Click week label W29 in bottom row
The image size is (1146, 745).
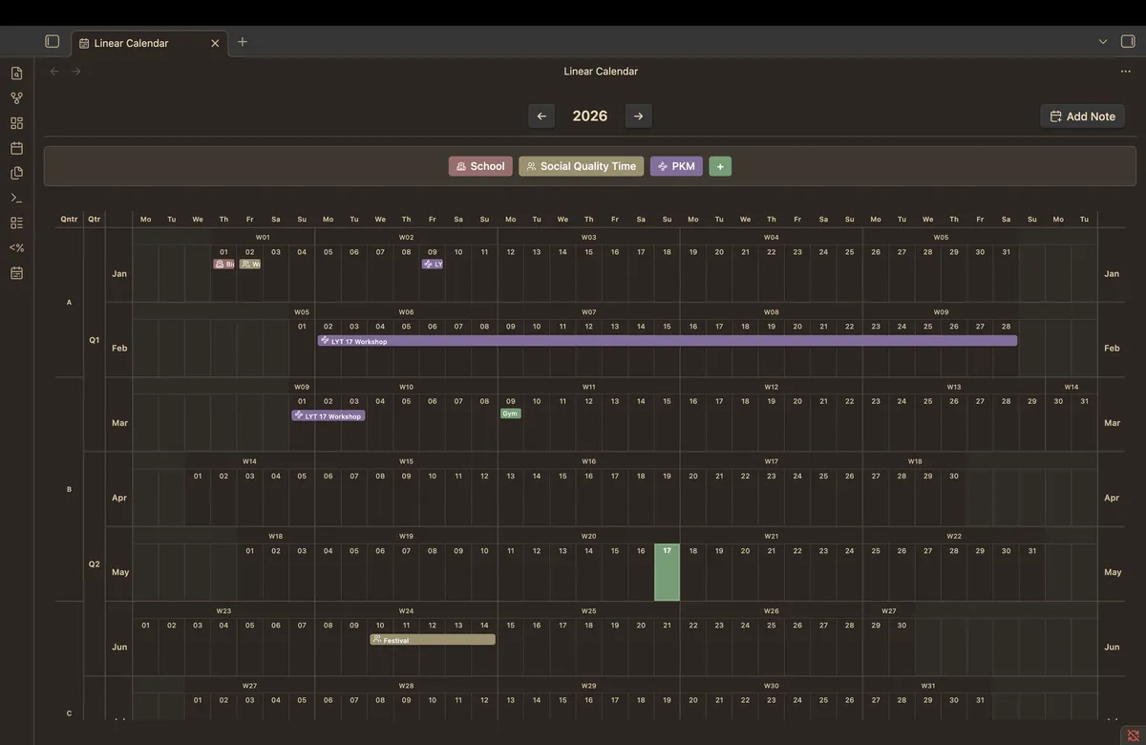(x=588, y=686)
